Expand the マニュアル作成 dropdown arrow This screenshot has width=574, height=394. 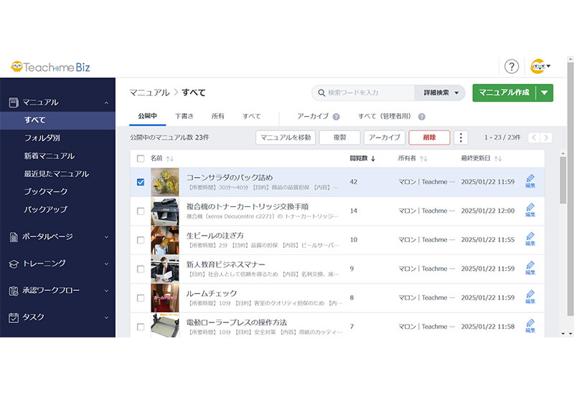coord(545,92)
